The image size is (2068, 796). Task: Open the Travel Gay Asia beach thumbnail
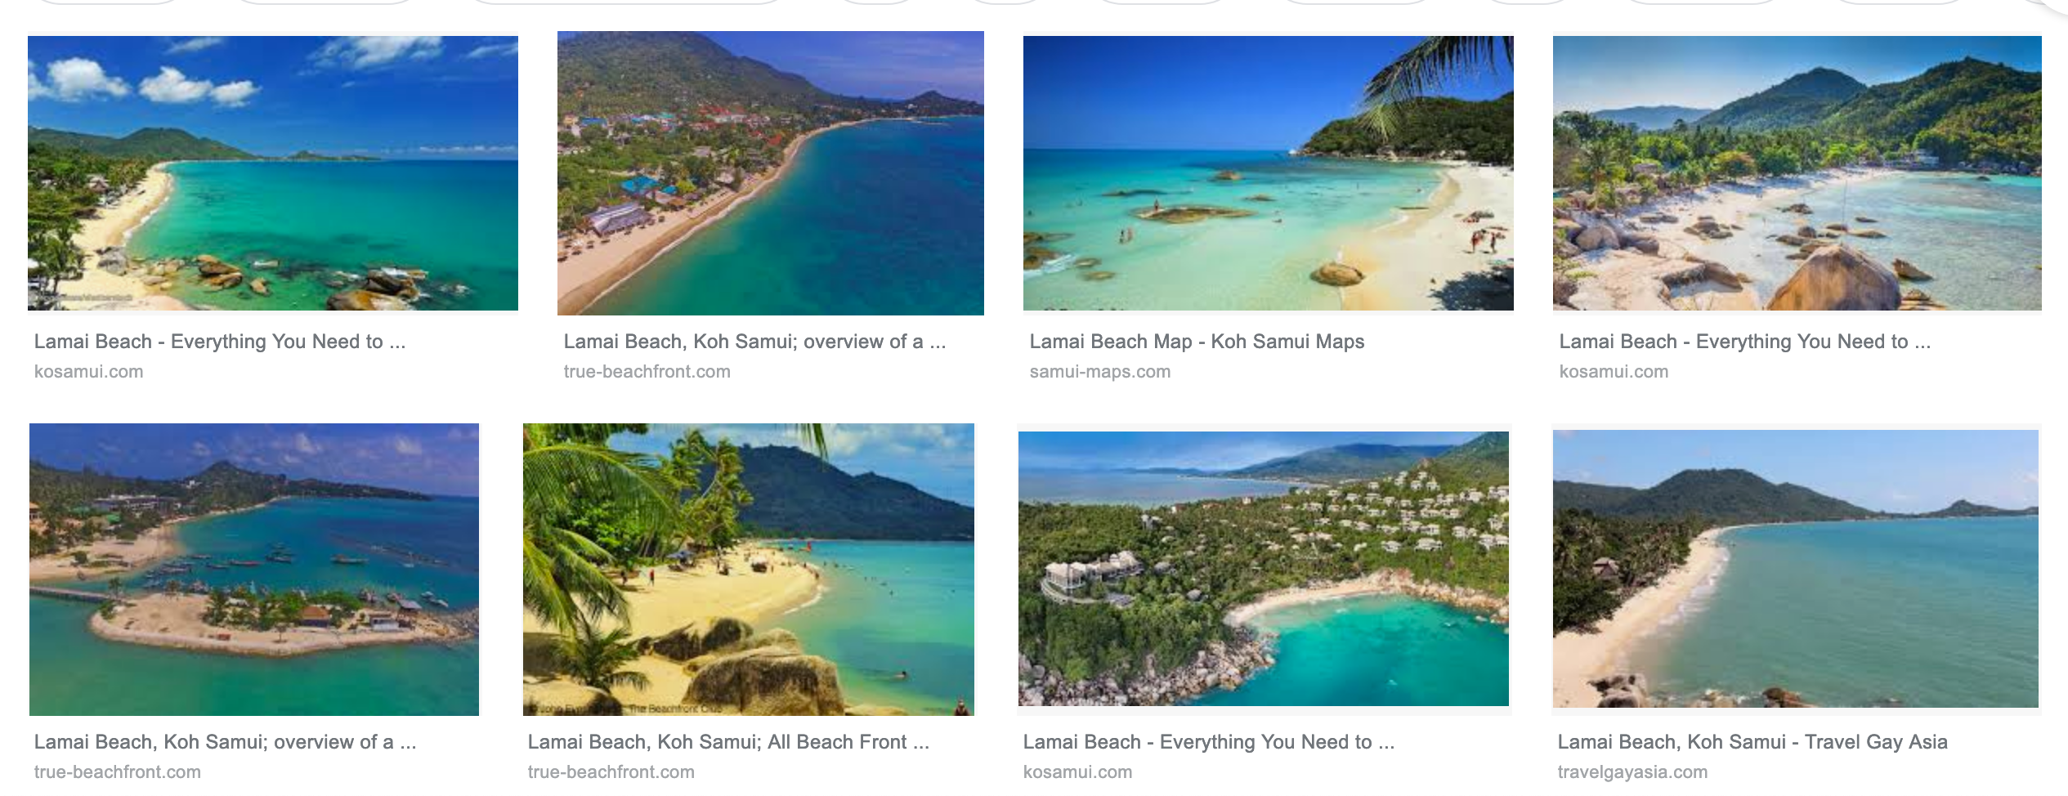pos(1796,569)
